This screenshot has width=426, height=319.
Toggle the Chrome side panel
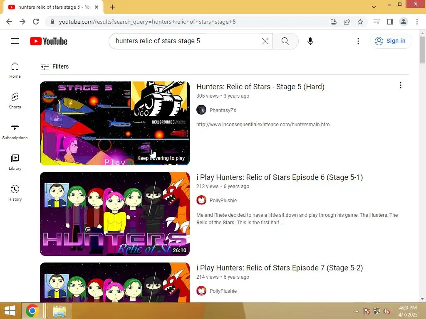(390, 22)
